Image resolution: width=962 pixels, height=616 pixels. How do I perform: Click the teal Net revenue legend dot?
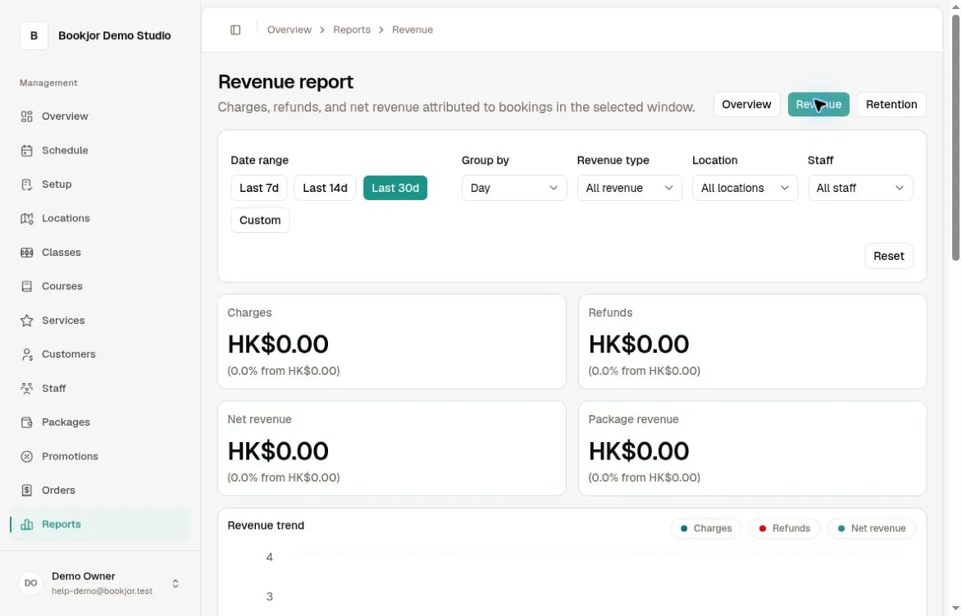coord(841,528)
